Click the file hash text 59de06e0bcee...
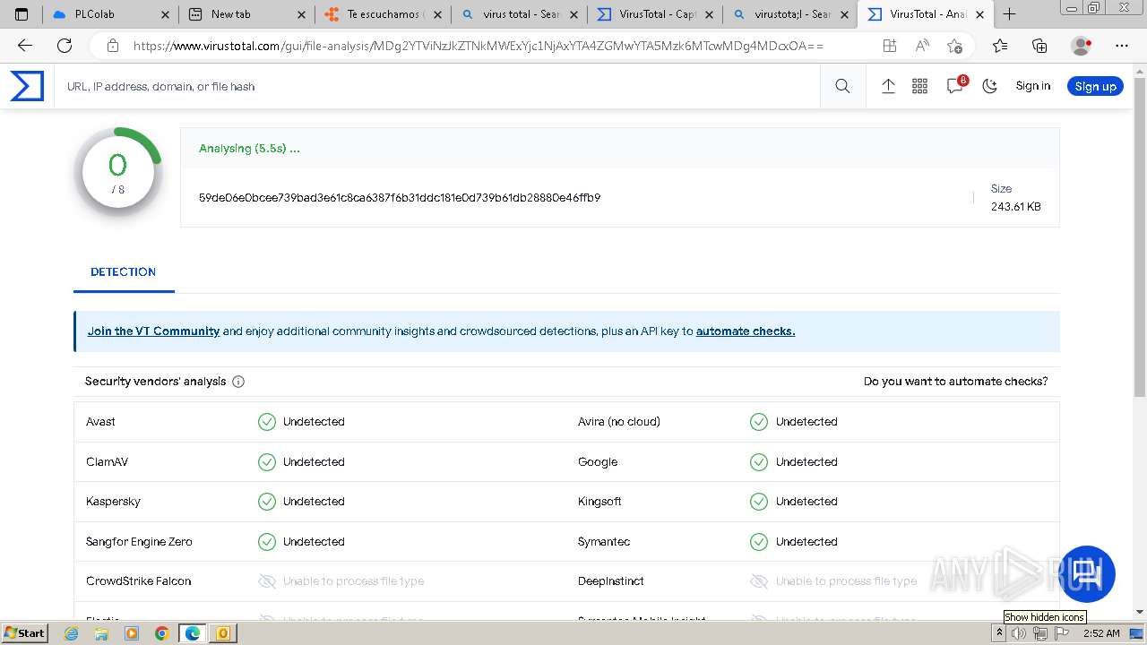 [x=400, y=197]
